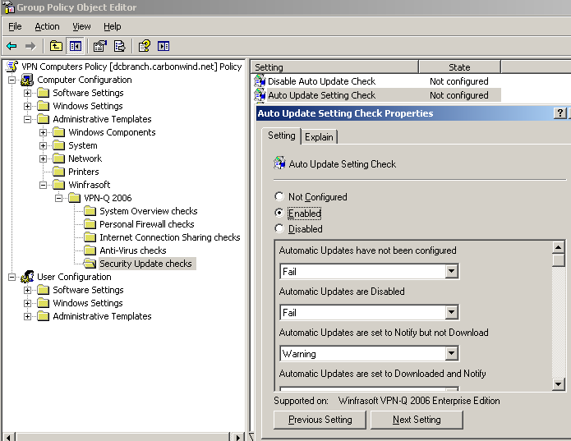Click the Show/Hide Action Pane toolbar icon
571x441 pixels.
click(163, 46)
